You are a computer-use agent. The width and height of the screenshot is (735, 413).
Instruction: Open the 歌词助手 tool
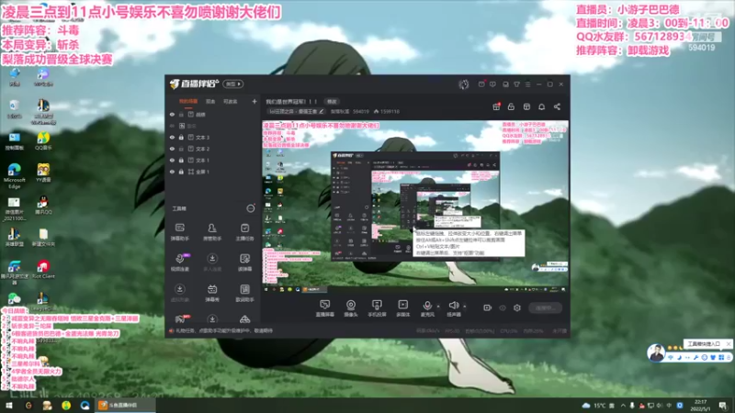pos(244,293)
